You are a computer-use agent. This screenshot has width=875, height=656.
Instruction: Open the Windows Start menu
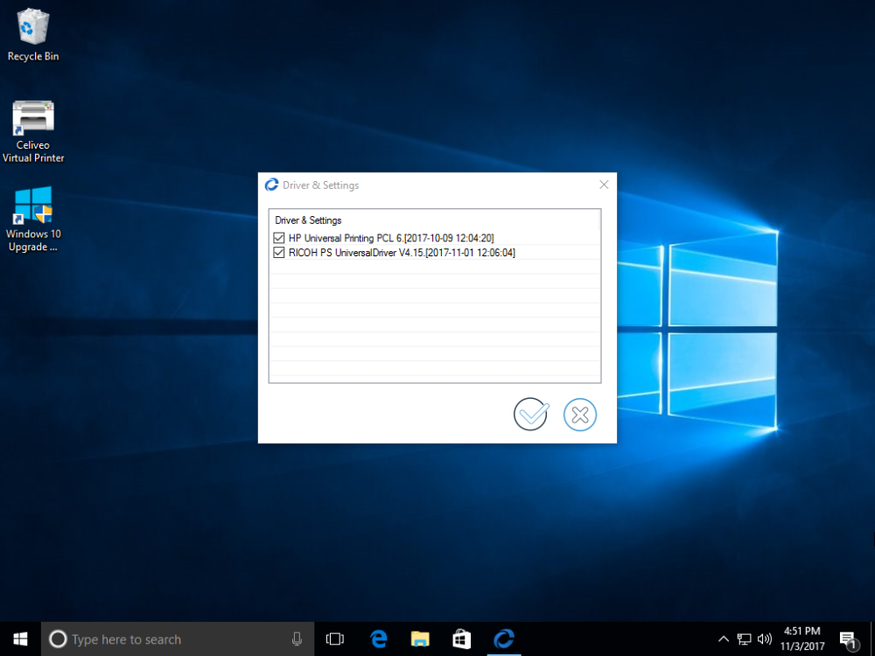click(x=21, y=639)
